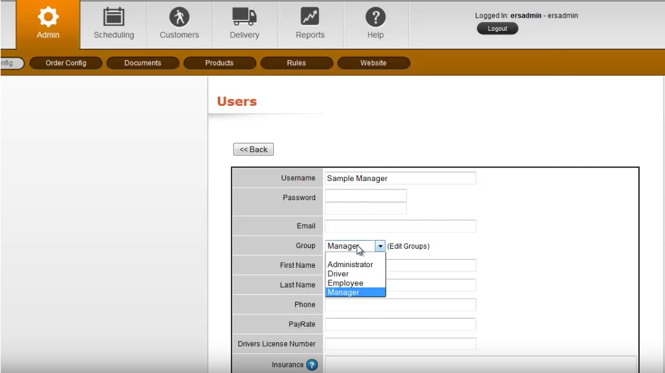Image resolution: width=665 pixels, height=373 pixels.
Task: Pick the blank option in Group list
Action: 356,256
